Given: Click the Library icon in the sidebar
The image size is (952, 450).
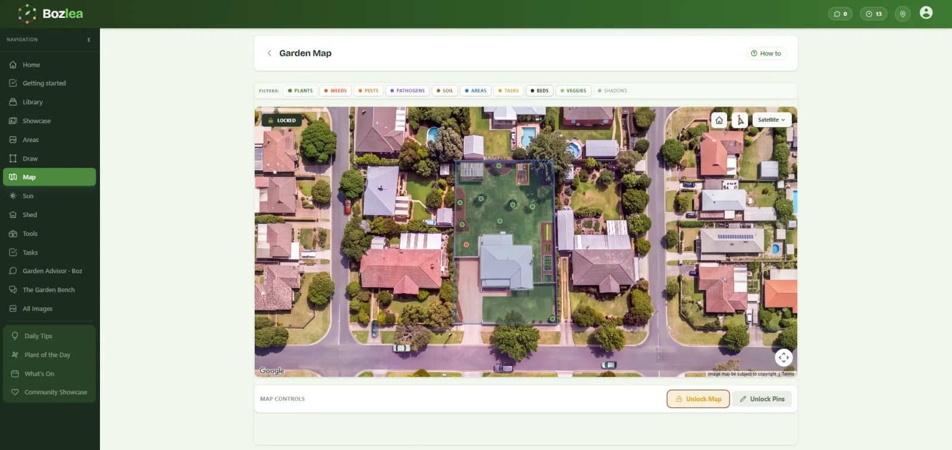Looking at the screenshot, I should (13, 102).
